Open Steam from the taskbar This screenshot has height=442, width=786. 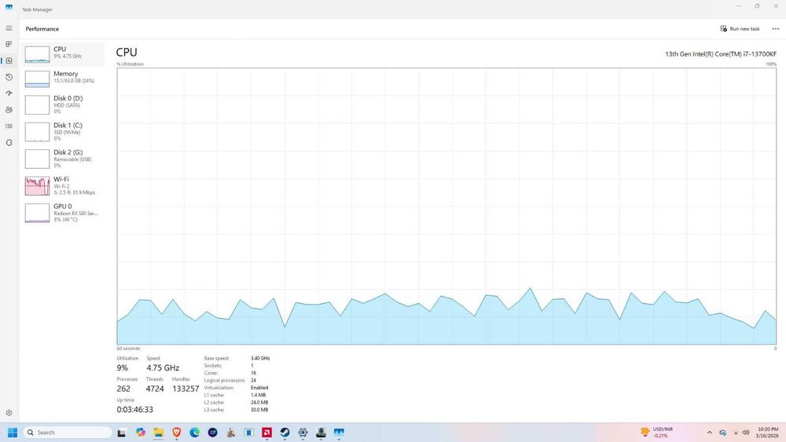[285, 433]
